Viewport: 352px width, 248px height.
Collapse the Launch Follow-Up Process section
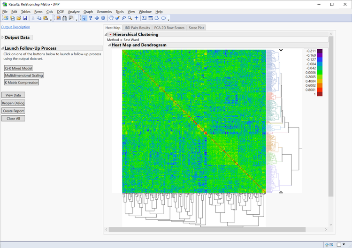point(2,48)
